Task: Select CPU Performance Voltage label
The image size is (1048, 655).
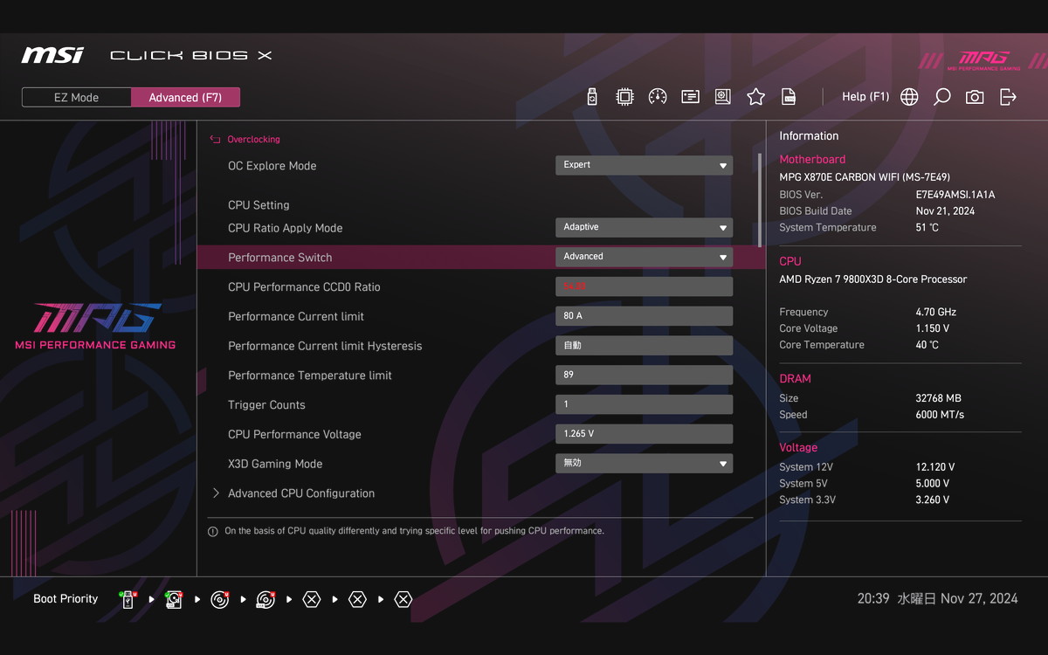Action: pos(294,434)
